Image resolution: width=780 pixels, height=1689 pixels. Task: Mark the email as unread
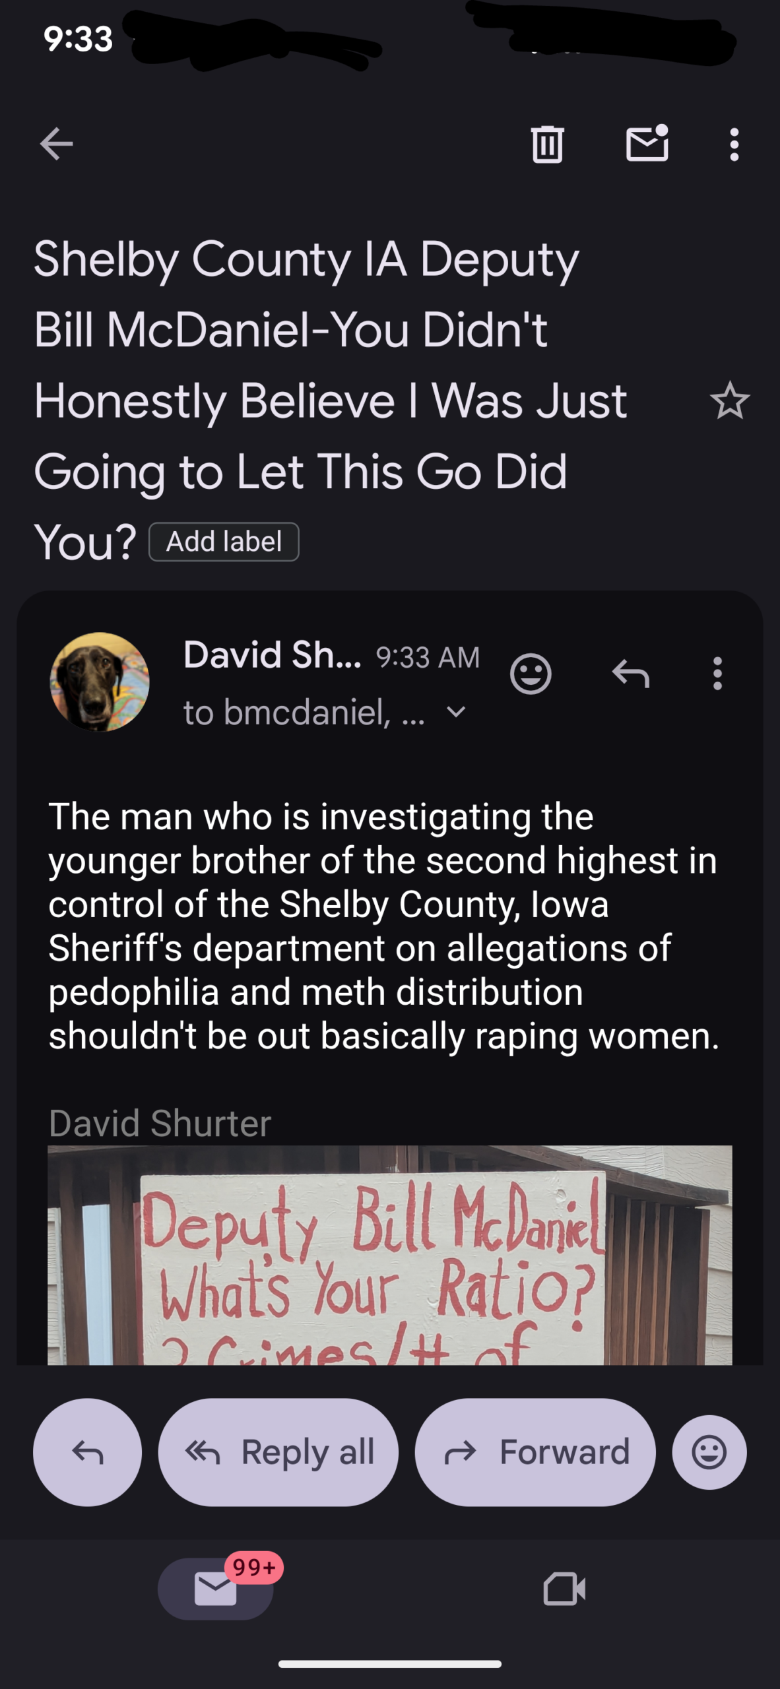647,144
